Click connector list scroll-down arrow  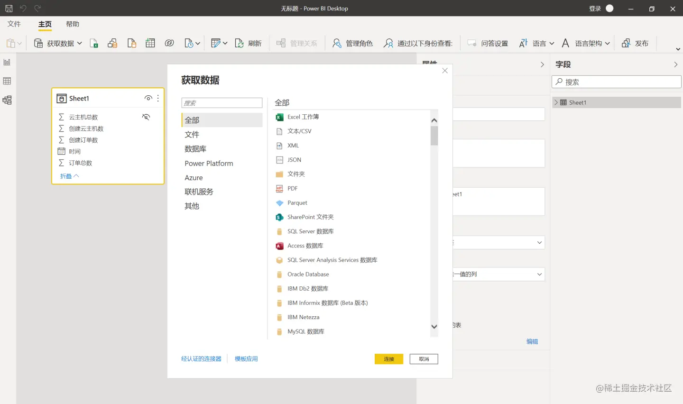(x=434, y=327)
